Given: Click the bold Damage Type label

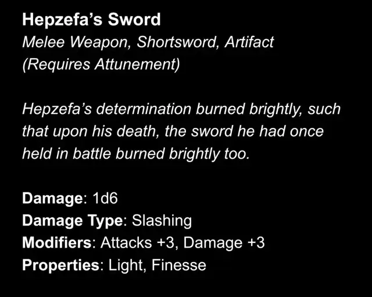Looking at the screenshot, I should pyautogui.click(x=73, y=220).
